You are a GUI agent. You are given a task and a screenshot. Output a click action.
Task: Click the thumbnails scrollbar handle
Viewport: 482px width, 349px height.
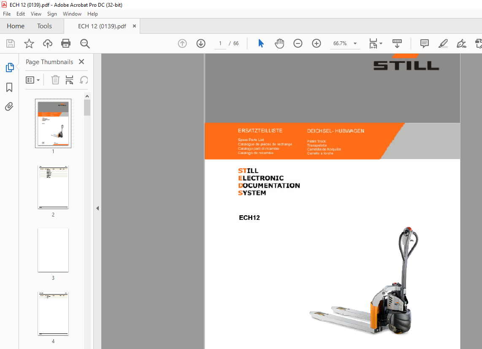tap(87, 108)
